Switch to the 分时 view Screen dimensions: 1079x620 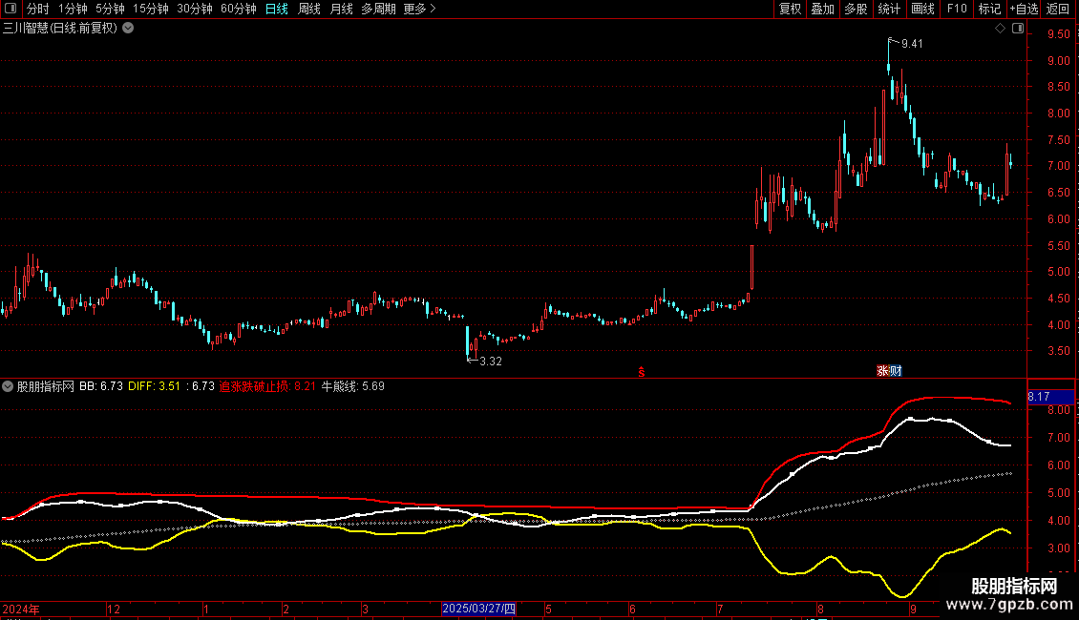click(x=38, y=9)
